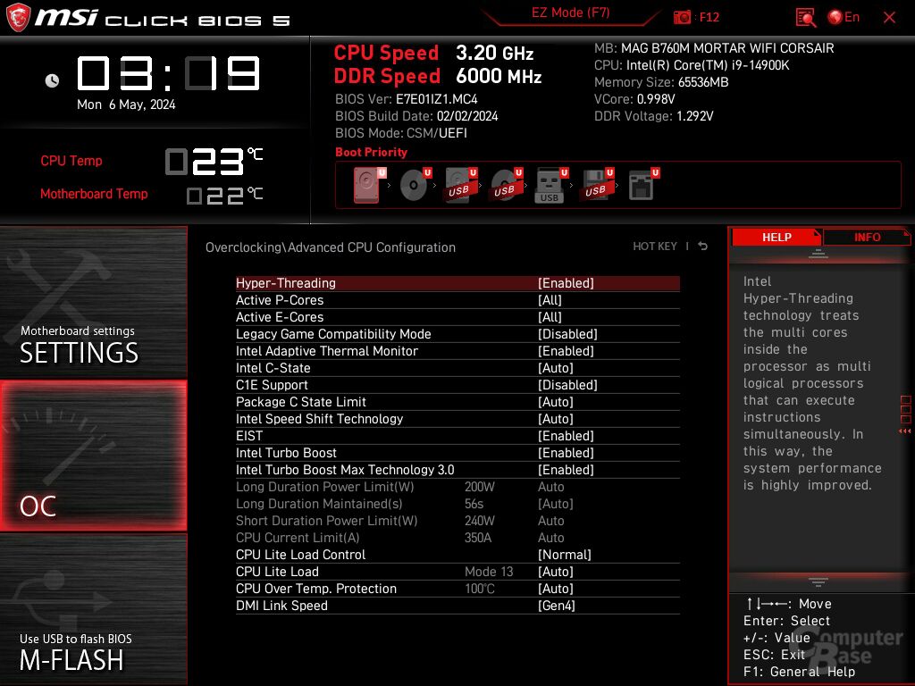
Task: Click the Memory Size 65536MB text
Action: tap(661, 82)
